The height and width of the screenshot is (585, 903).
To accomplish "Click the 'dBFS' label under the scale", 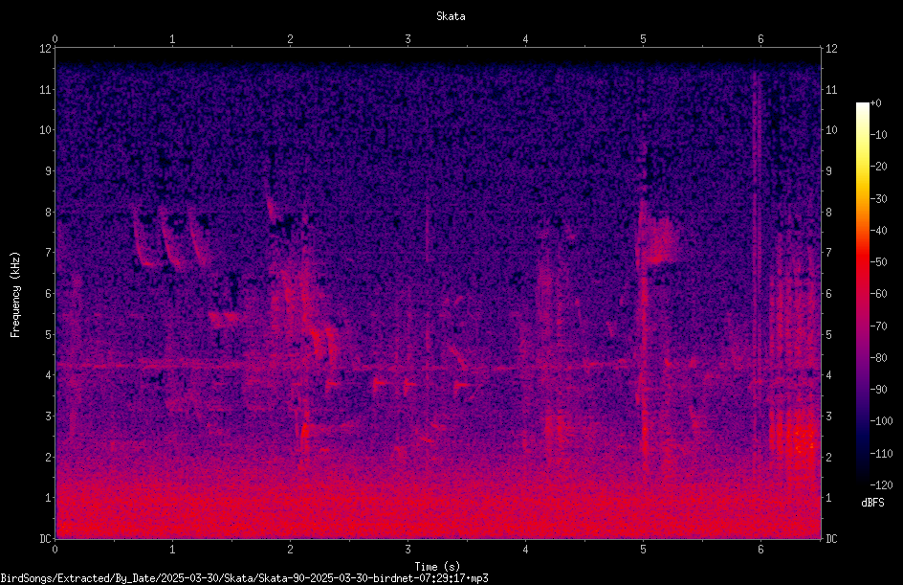I will [x=872, y=503].
